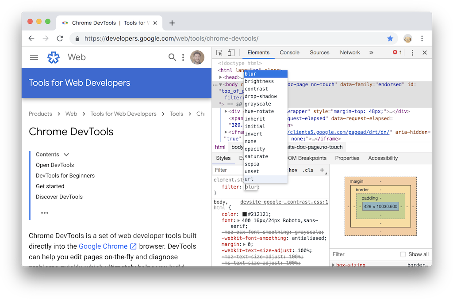Click the Google Chrome external link icon
Screen dimensions: 453x299
(x=133, y=246)
